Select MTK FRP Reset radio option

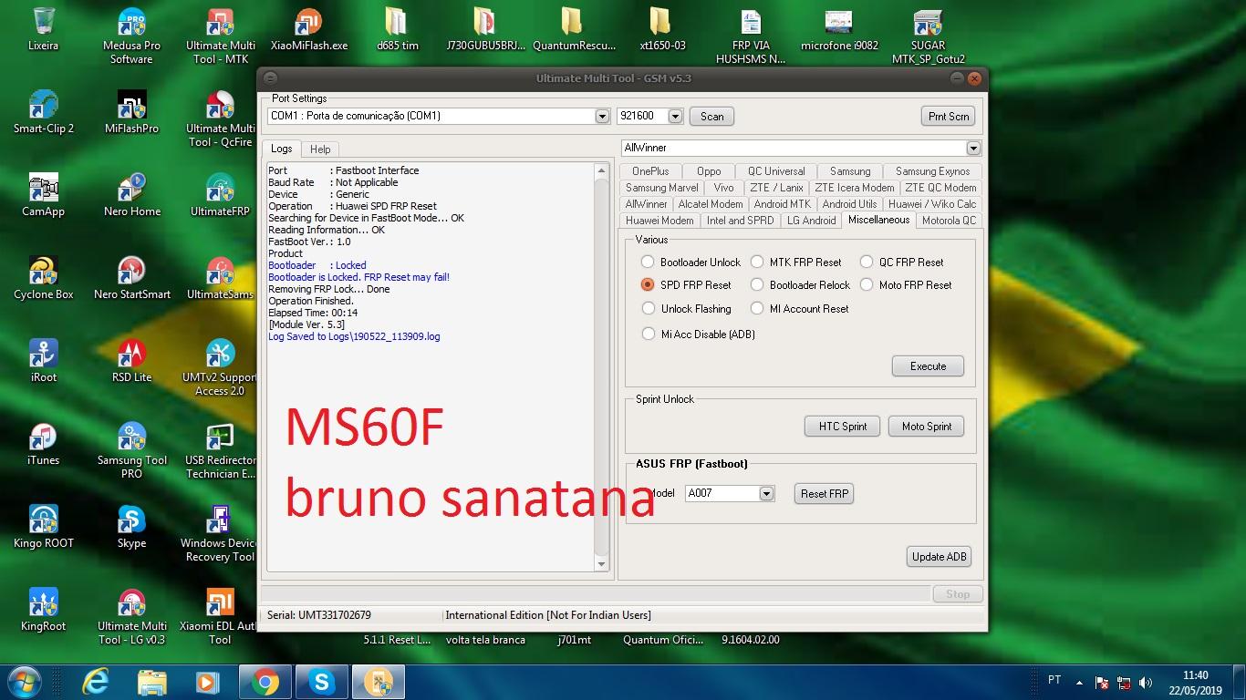click(756, 262)
